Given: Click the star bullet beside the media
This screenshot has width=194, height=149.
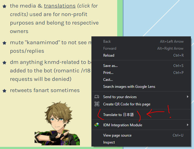Looking at the screenshot, I should click(5, 6).
